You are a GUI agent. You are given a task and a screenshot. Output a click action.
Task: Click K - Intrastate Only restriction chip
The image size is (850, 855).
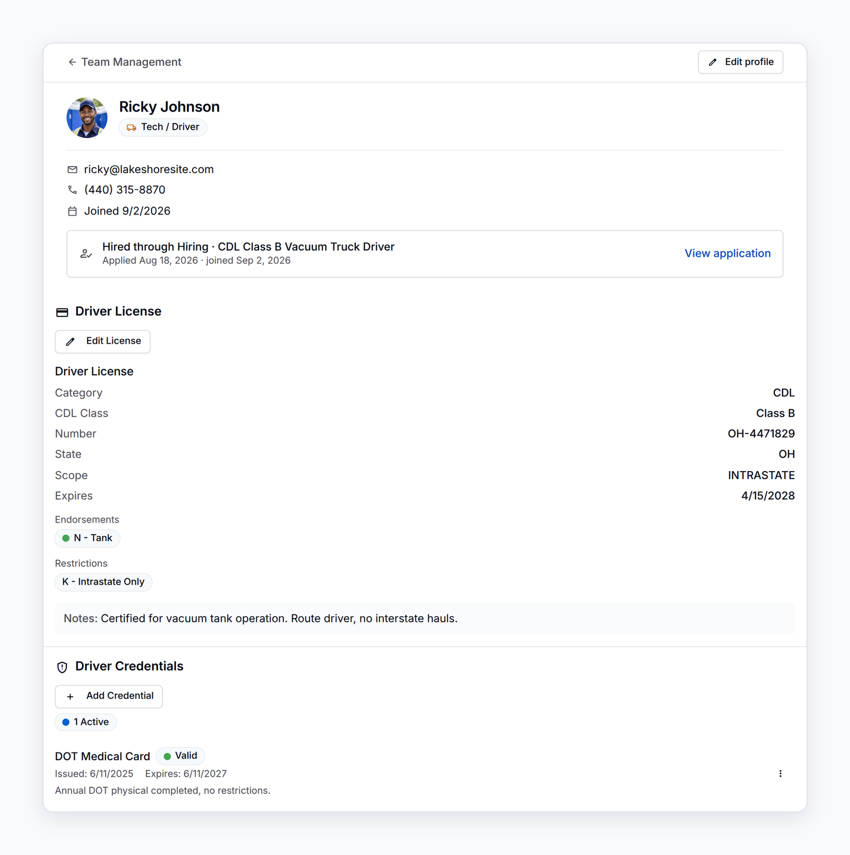pos(104,582)
